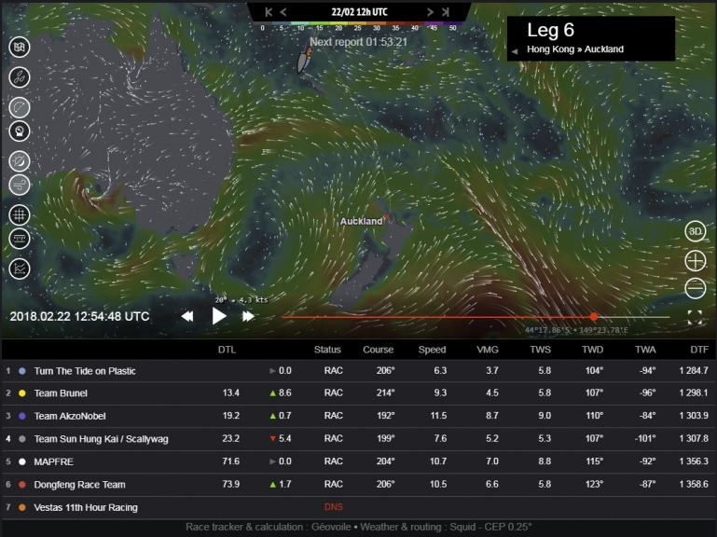This screenshot has height=537, width=717.
Task: Click Dongfeng's red dot
Action: (22, 485)
